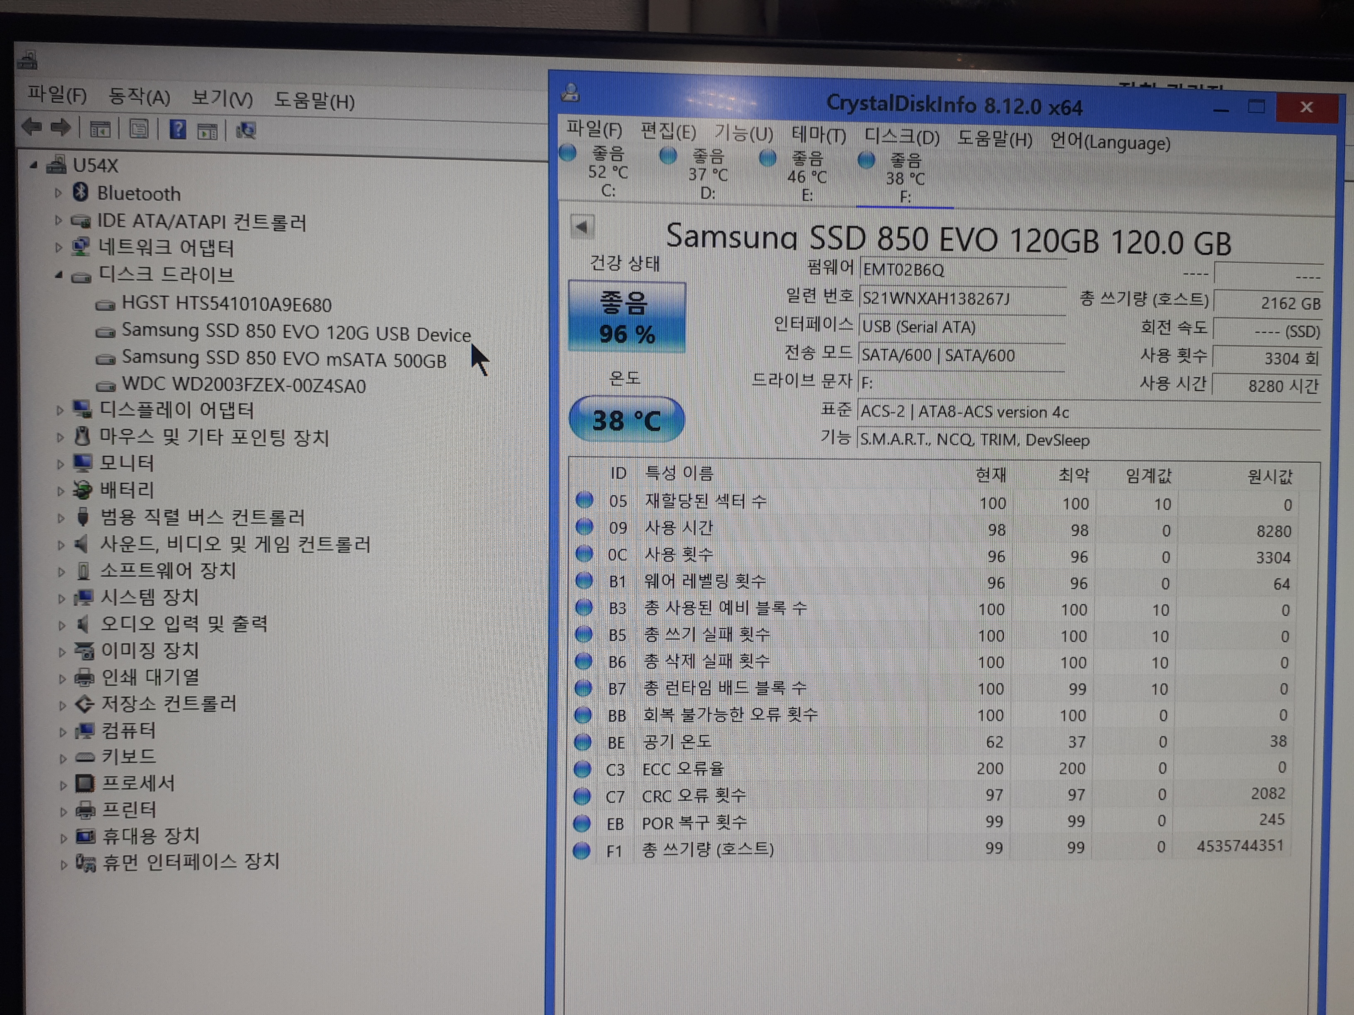The image size is (1354, 1015).
Task: Select Samsung SSD 850 EVO 120G USB Device
Action: [296, 332]
